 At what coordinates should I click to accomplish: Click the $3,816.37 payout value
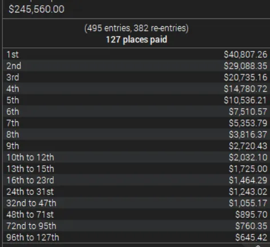[x=248, y=134]
